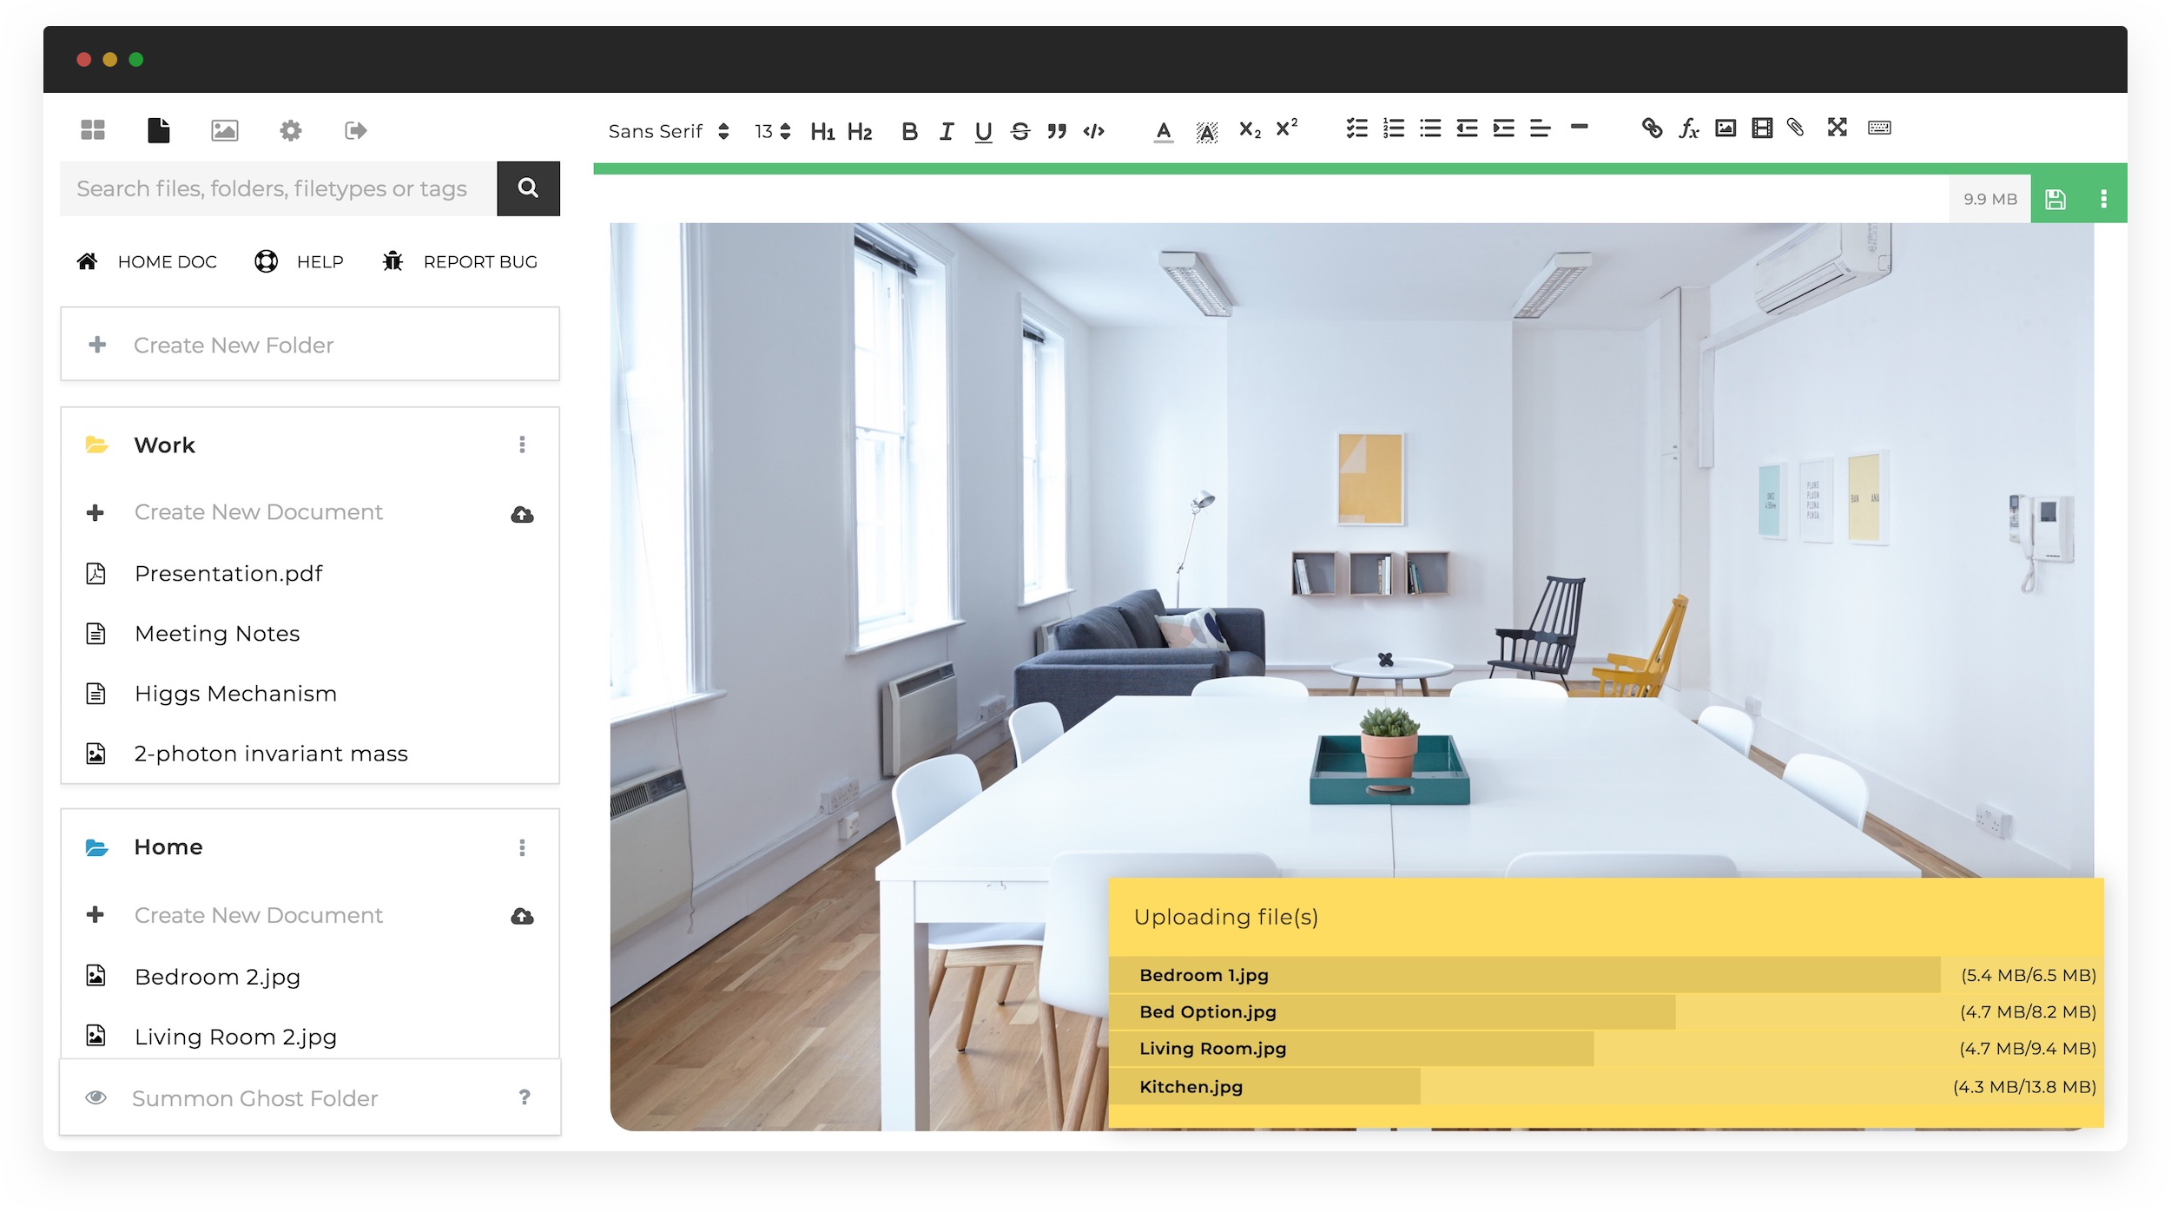Insert a hyperlink using the link icon
This screenshot has height=1212, width=2171.
pos(1652,128)
